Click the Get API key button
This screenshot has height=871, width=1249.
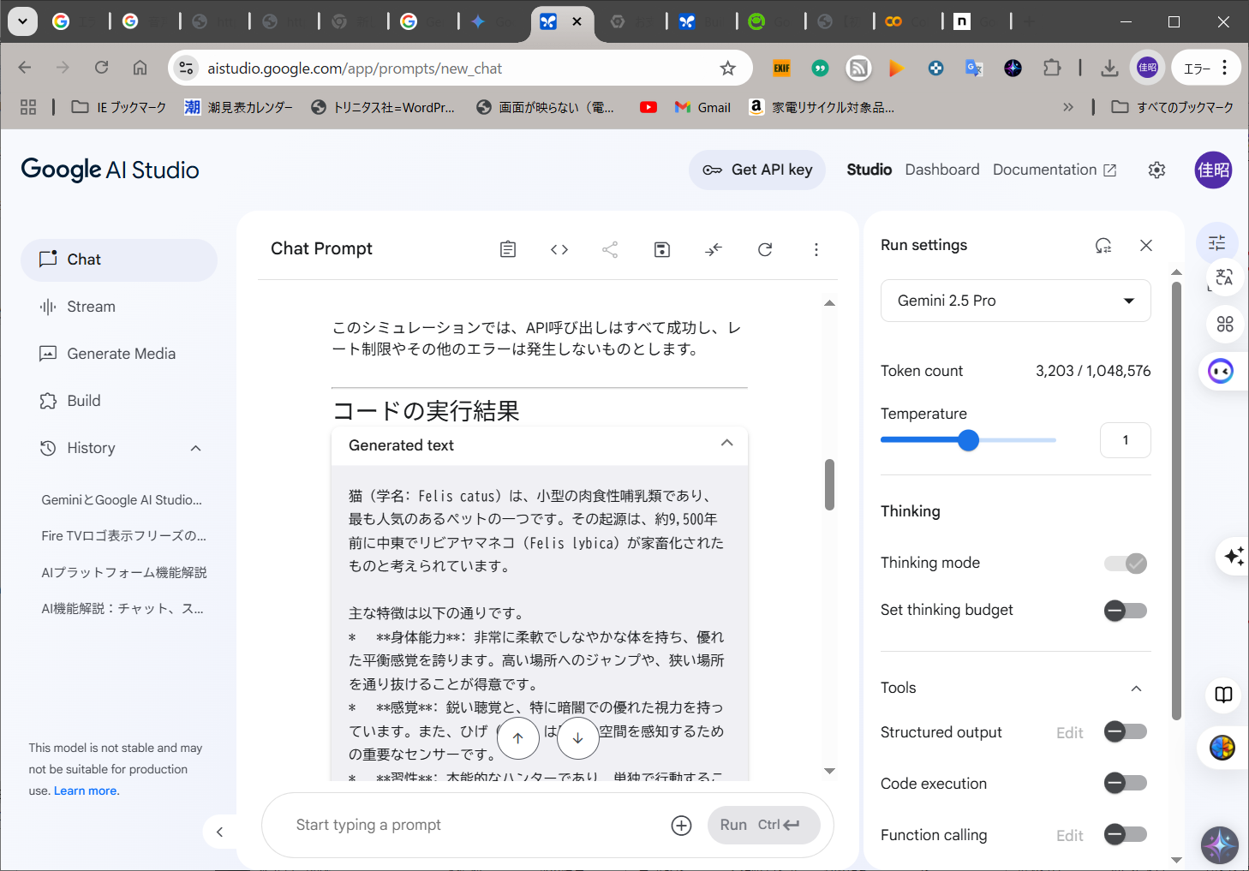click(757, 170)
